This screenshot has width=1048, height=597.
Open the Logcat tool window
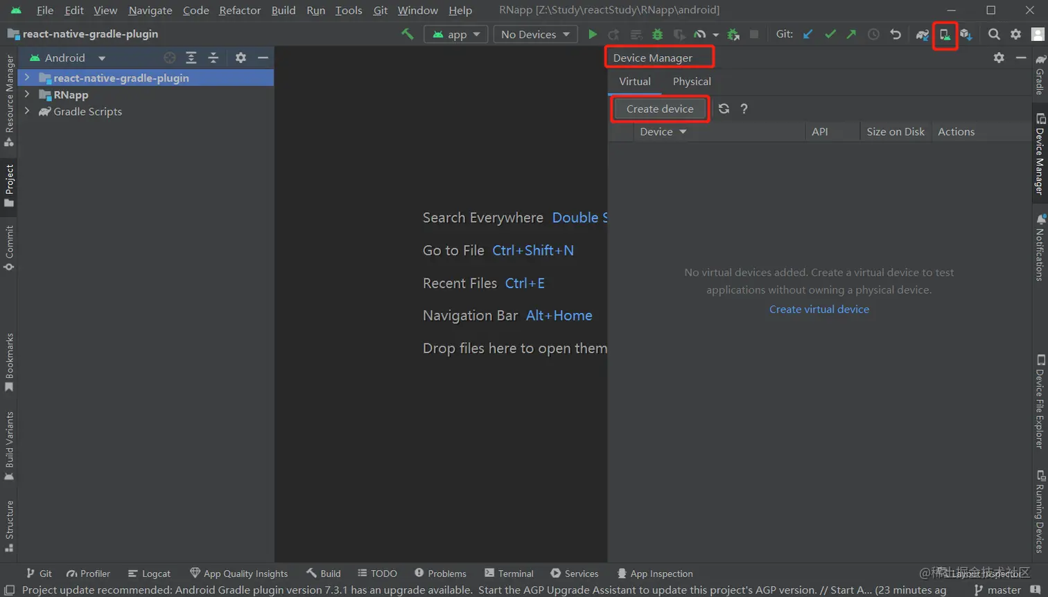pyautogui.click(x=149, y=573)
